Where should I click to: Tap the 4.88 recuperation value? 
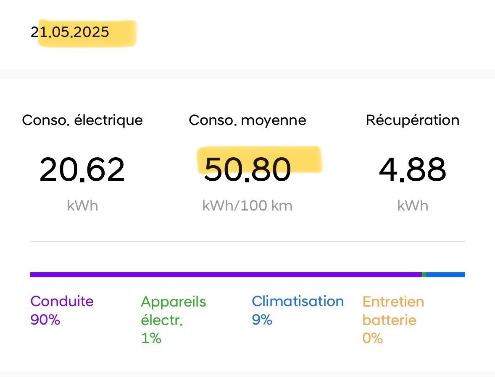click(x=413, y=169)
